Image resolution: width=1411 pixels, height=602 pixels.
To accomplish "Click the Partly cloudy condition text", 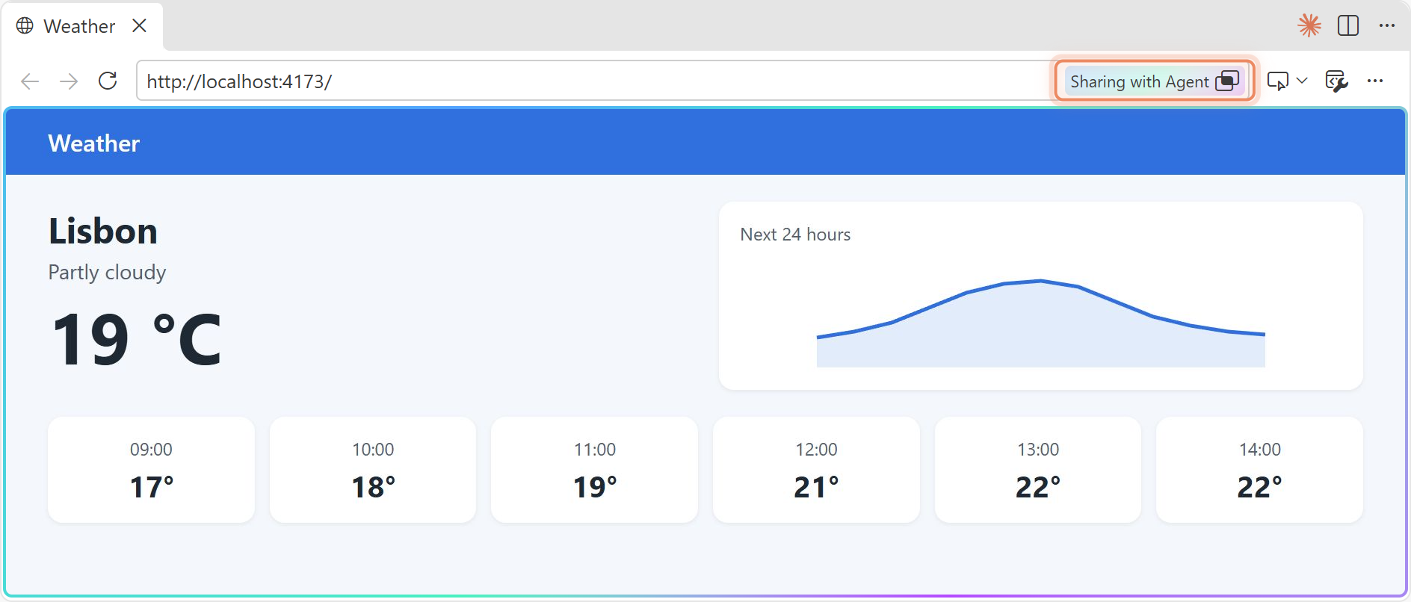I will point(107,273).
